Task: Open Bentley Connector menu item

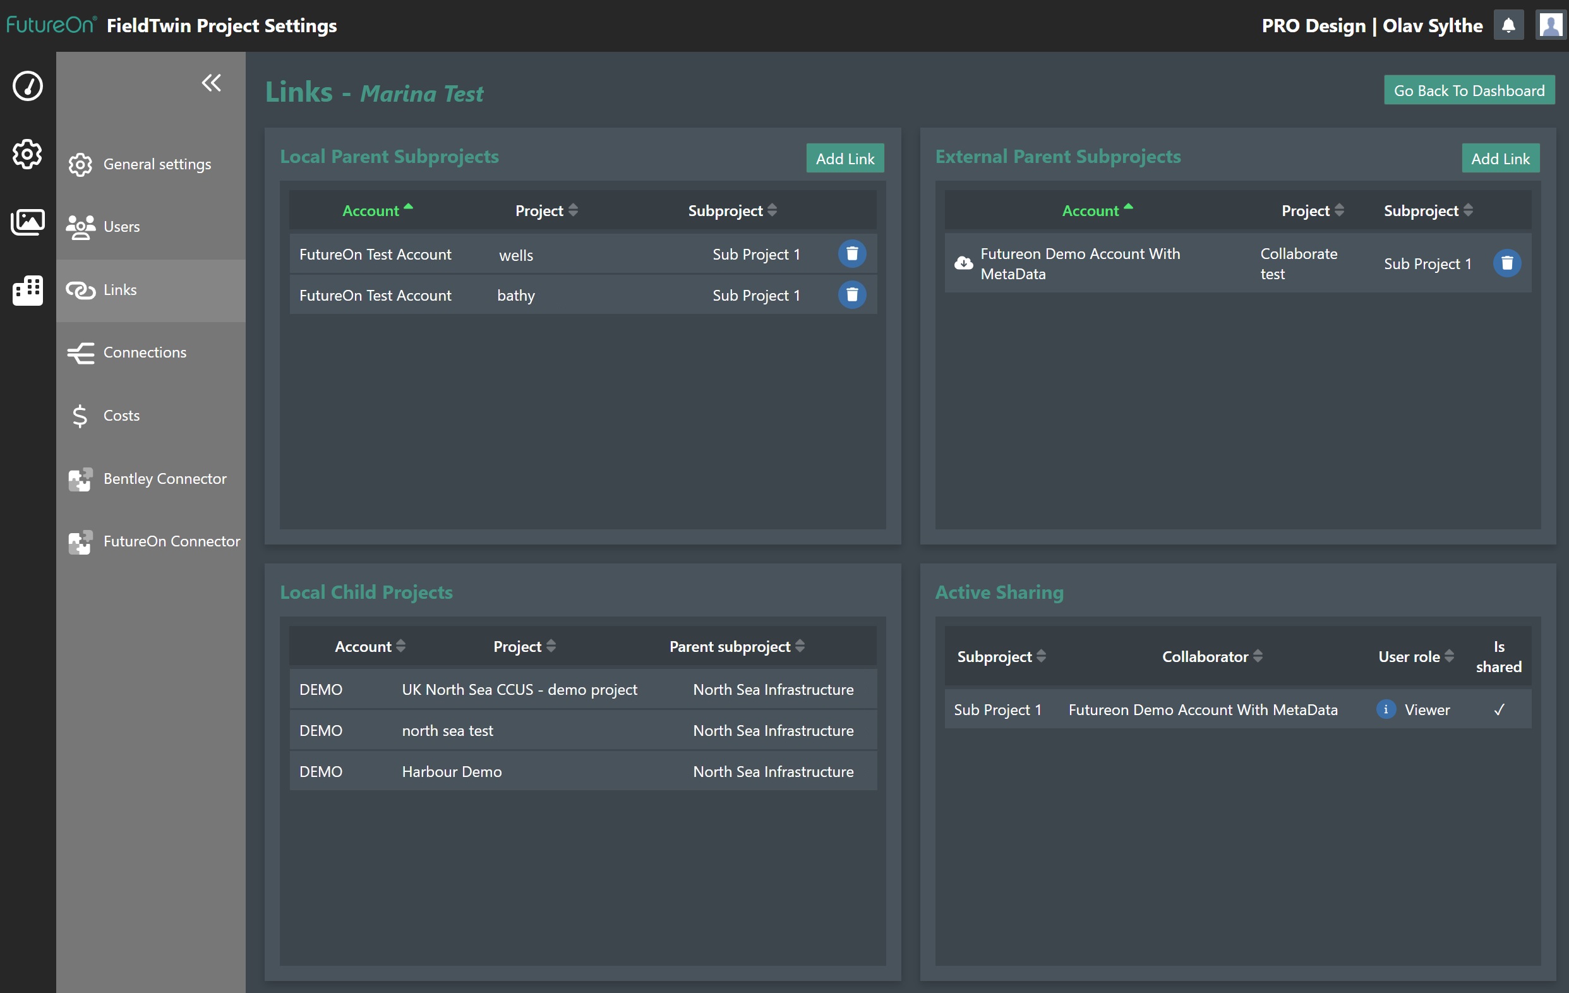Action: [x=150, y=479]
